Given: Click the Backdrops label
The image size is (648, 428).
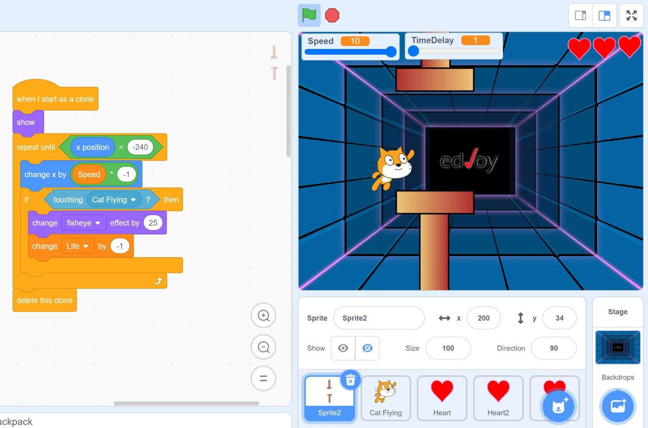Looking at the screenshot, I should point(618,377).
